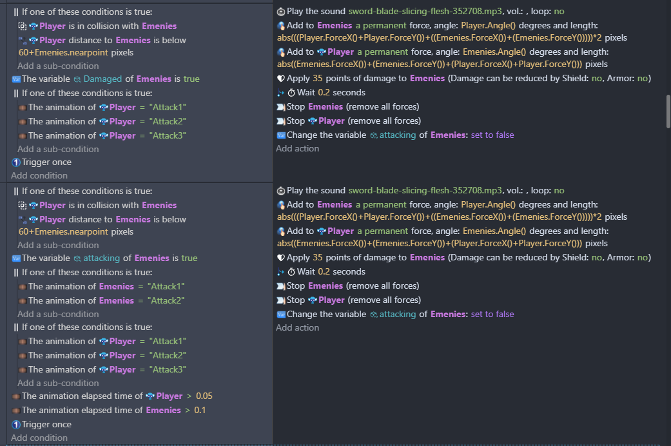Select the Player distance condition icon
Image resolution: width=671 pixels, height=446 pixels.
24,39
